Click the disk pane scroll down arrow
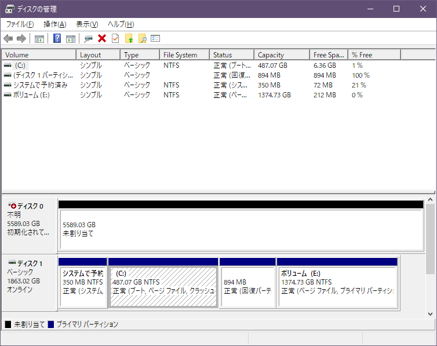 [430, 314]
